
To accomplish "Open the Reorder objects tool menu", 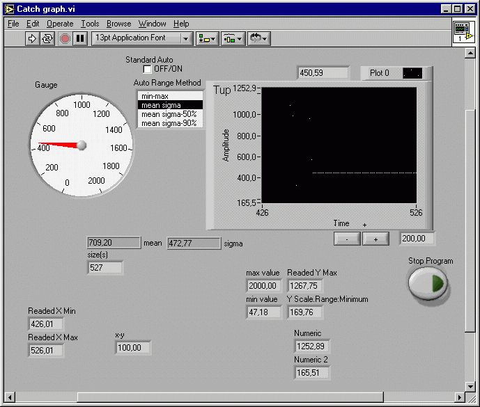I will [258, 38].
